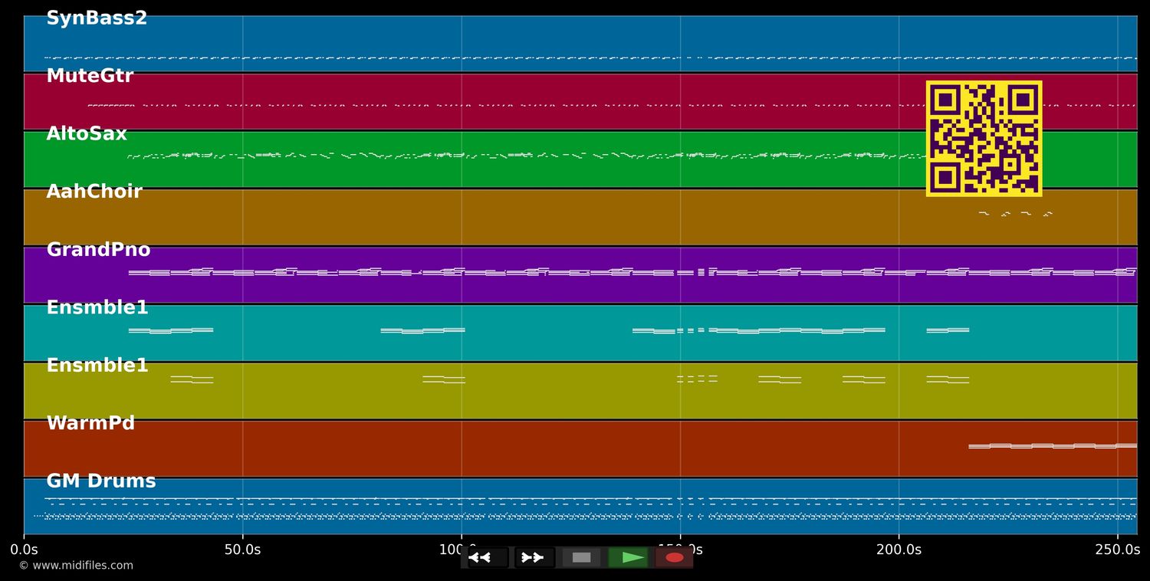Click the yellow QR code image
The width and height of the screenshot is (1150, 581).
tap(984, 139)
